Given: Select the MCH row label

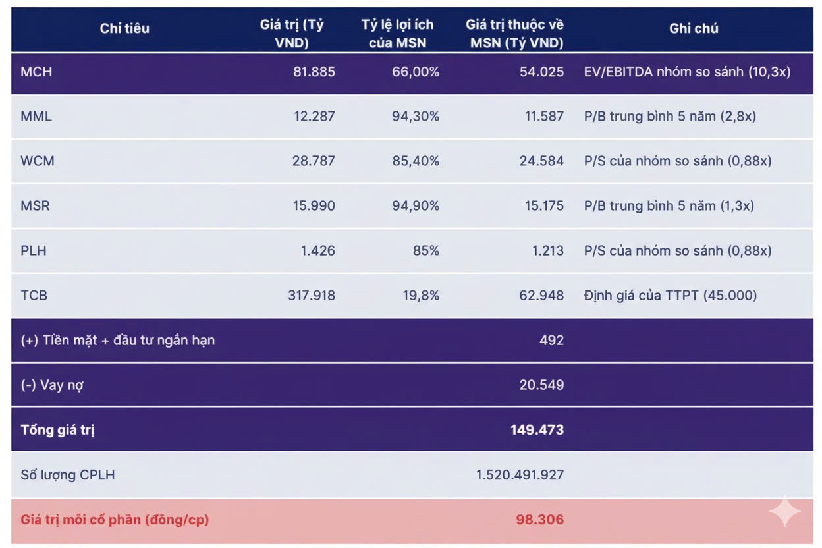Looking at the screenshot, I should [x=36, y=72].
